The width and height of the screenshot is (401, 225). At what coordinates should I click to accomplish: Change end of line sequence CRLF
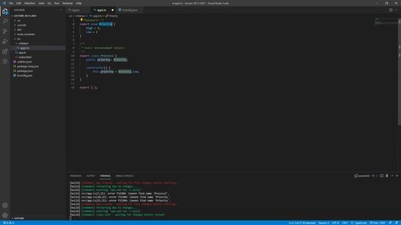(345, 222)
